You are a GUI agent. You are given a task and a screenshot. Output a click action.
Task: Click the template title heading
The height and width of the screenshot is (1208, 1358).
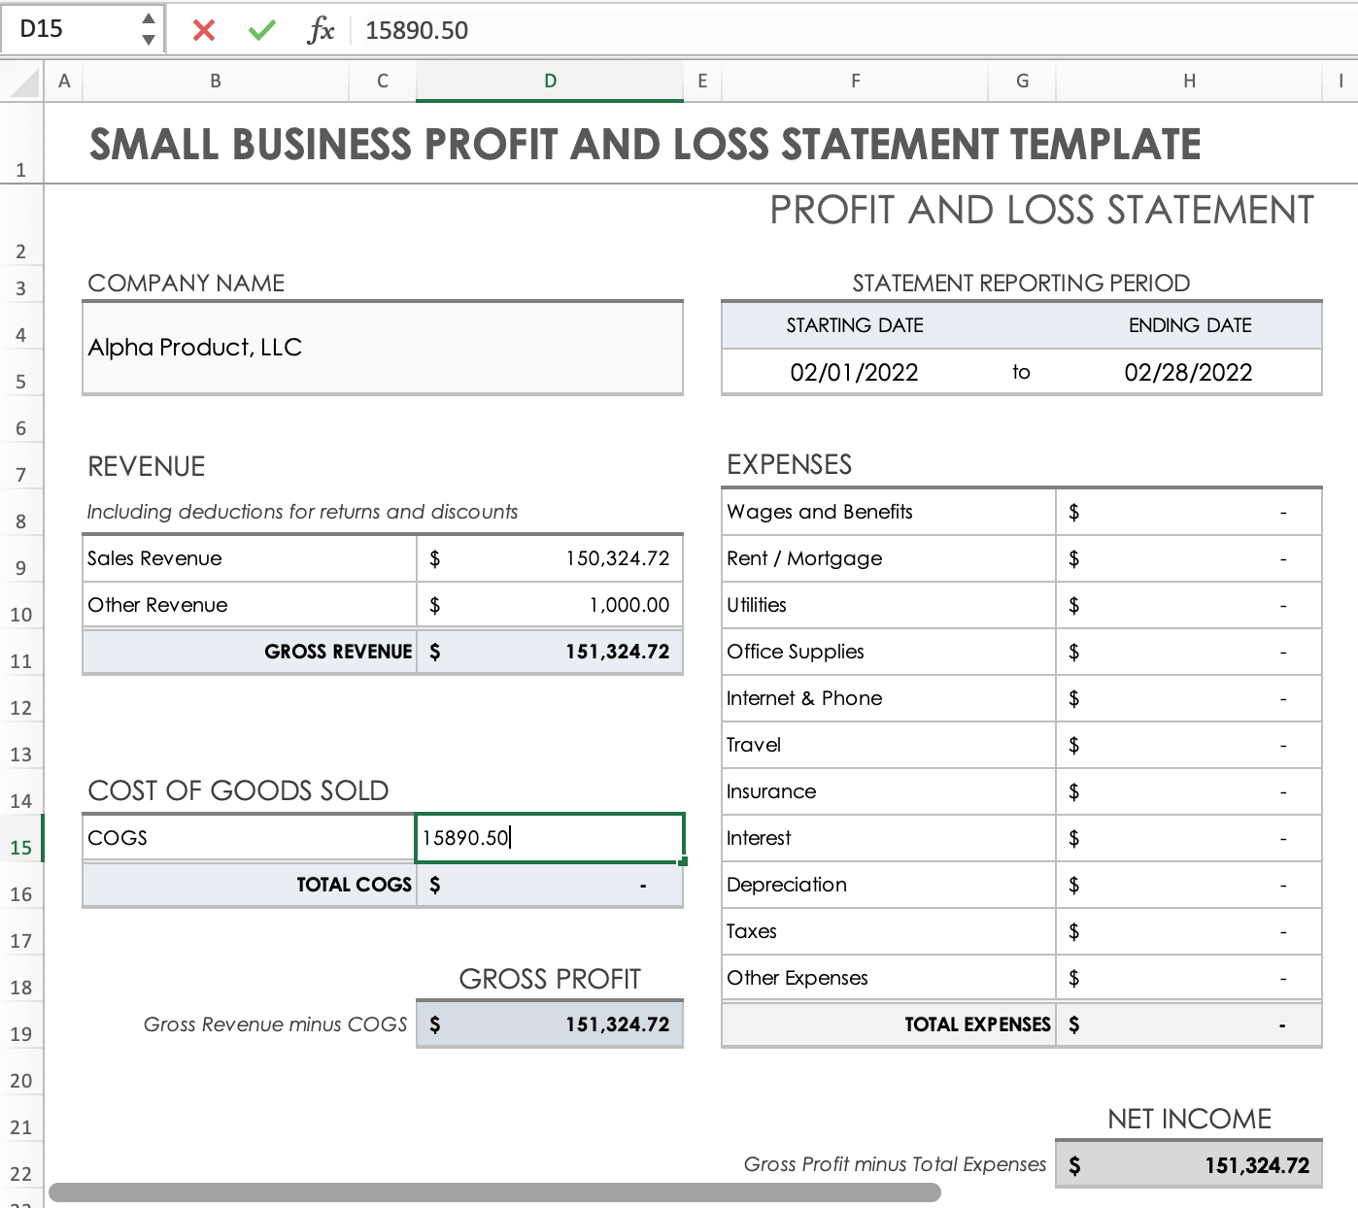pos(645,145)
